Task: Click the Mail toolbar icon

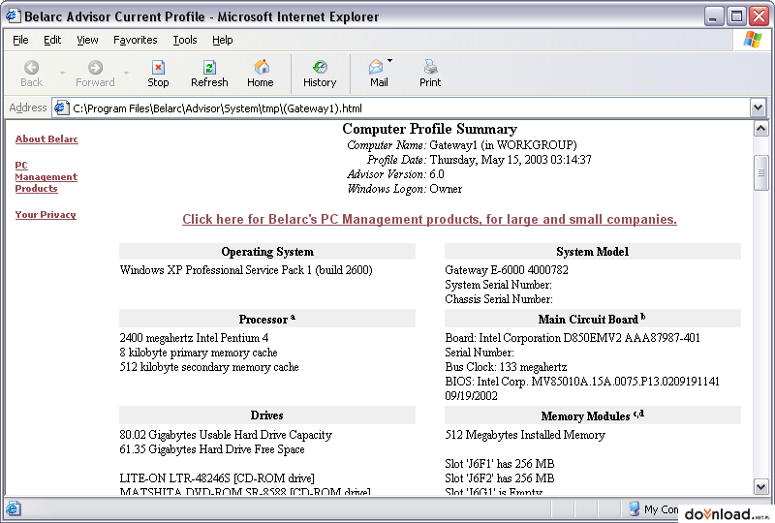Action: click(376, 67)
